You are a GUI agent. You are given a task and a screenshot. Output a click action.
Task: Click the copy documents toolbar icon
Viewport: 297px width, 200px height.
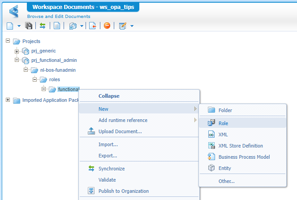tap(73, 26)
